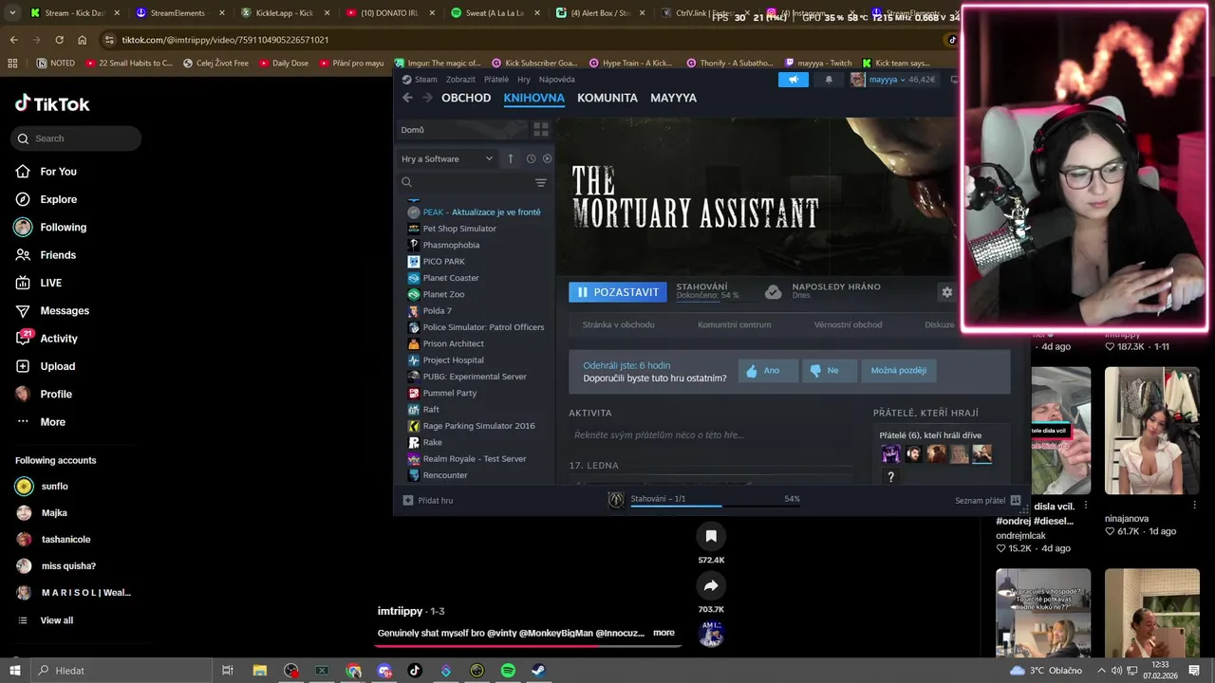Open File Explorer from the taskbar
Viewport: 1215px width, 683px height.
pyautogui.click(x=259, y=671)
